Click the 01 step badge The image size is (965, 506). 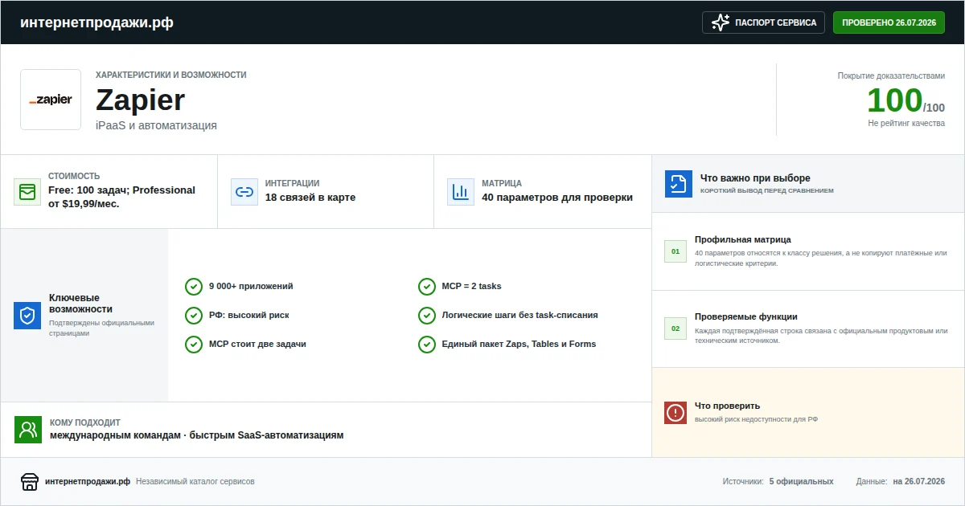[x=675, y=251]
